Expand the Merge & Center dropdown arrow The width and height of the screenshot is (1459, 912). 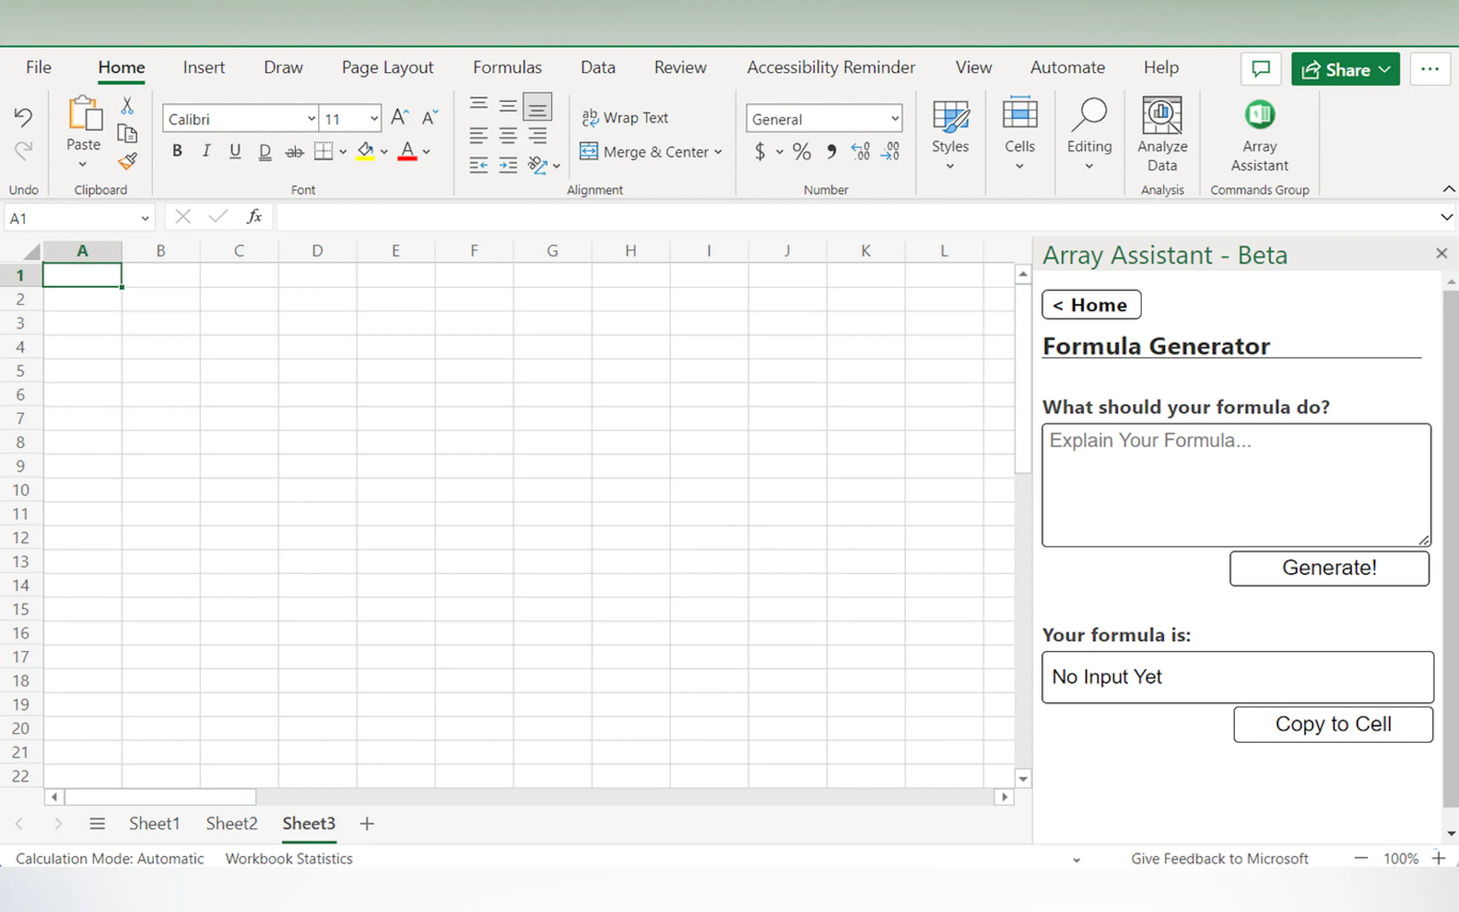pos(719,152)
